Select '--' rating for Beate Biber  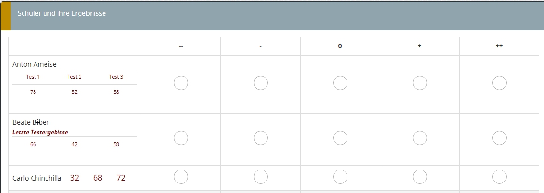(x=181, y=138)
